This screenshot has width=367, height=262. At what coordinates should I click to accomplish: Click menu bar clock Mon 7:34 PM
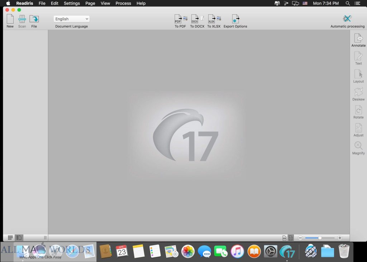326,3
